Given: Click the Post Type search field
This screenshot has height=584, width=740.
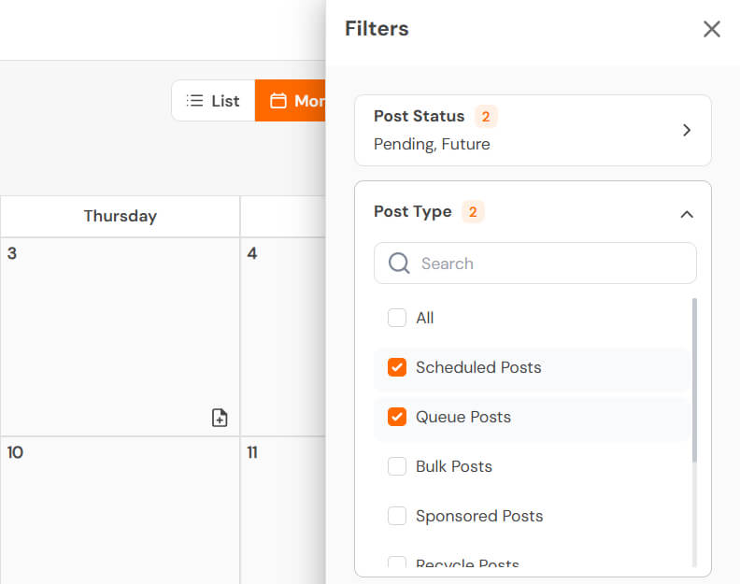Looking at the screenshot, I should (x=551, y=264).
